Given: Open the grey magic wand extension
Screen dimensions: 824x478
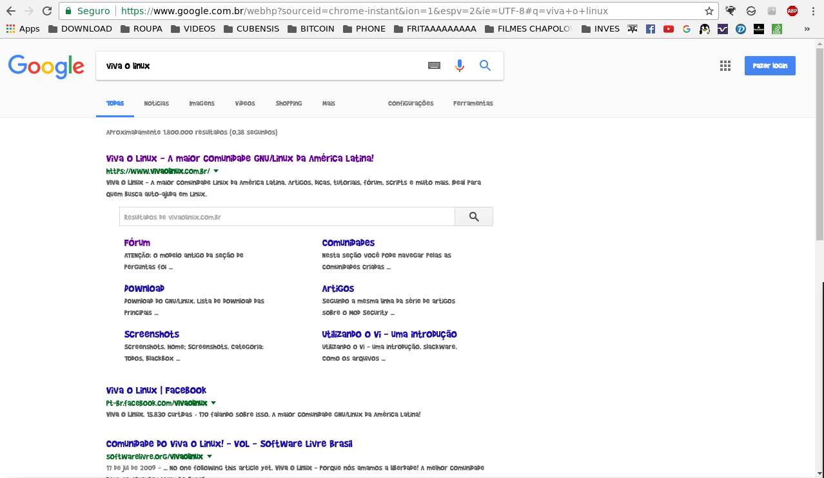Looking at the screenshot, I should [x=772, y=11].
